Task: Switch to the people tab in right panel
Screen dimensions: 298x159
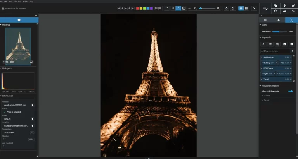Action: (278, 19)
